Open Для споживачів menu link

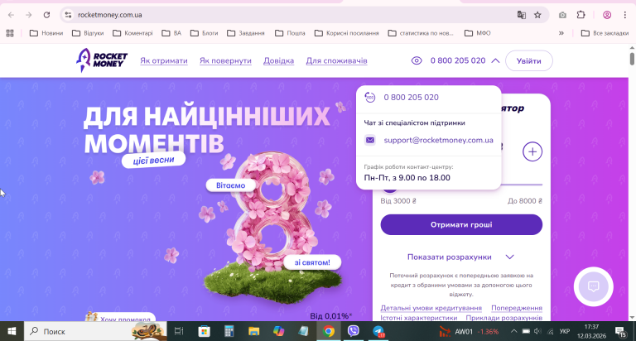[337, 60]
